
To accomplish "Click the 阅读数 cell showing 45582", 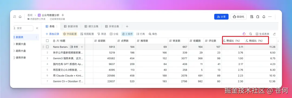I will [x=105, y=58].
